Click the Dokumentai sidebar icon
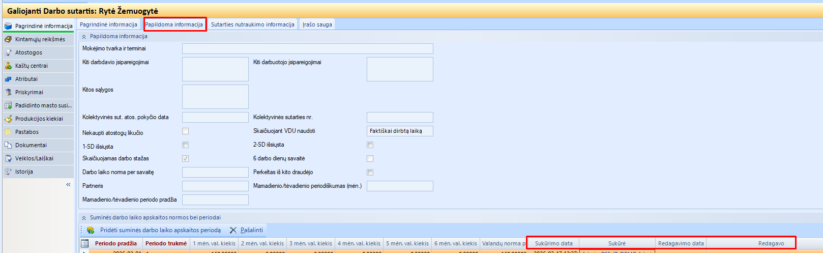 click(x=8, y=145)
